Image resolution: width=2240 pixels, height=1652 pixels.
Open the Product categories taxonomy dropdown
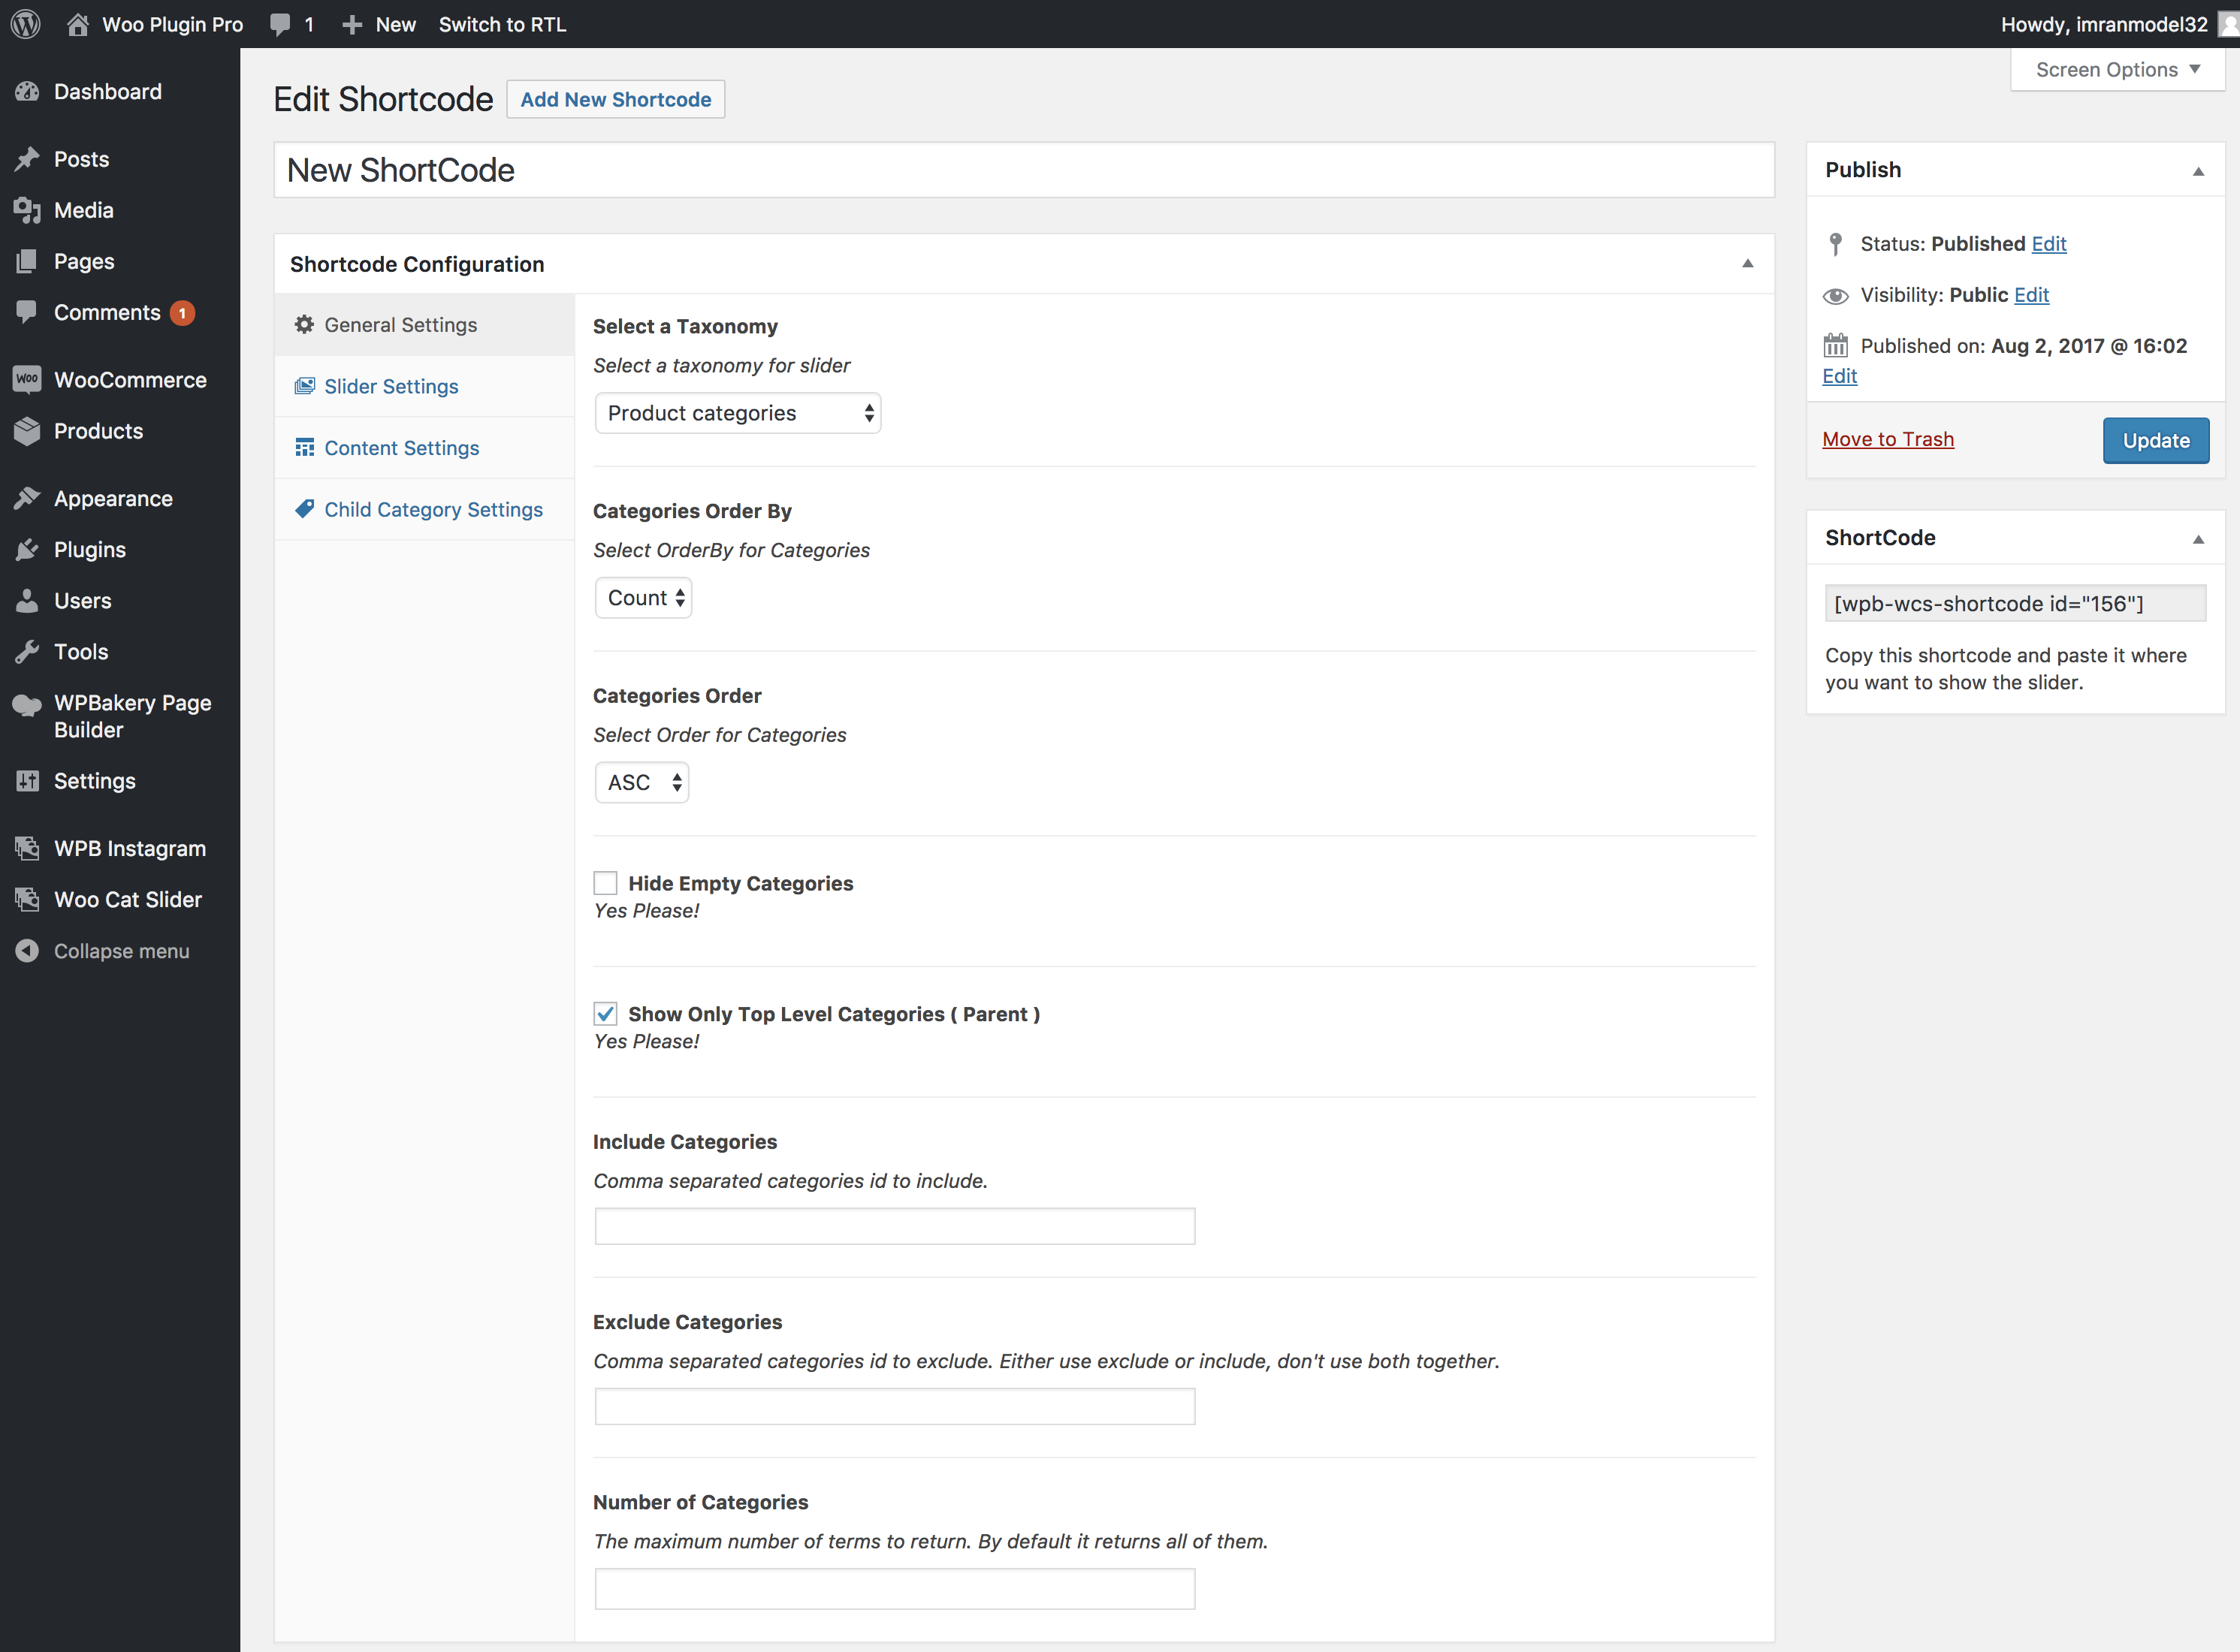click(x=738, y=413)
